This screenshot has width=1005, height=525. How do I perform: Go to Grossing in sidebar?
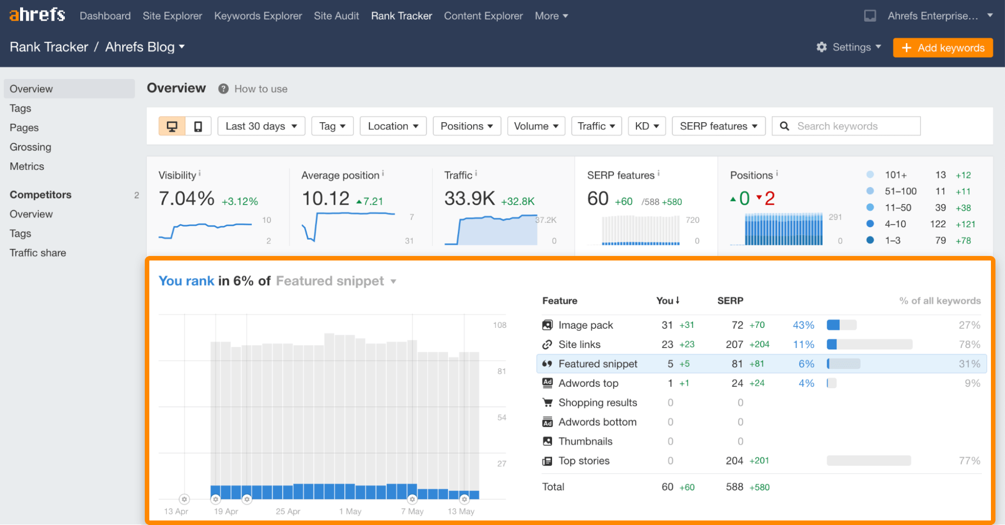tap(30, 147)
